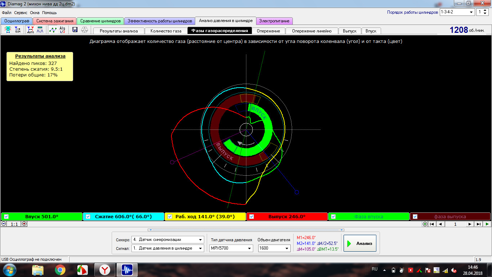Click the Action Center flag tray icon
Screen dimensions: 492x277
[428, 270]
